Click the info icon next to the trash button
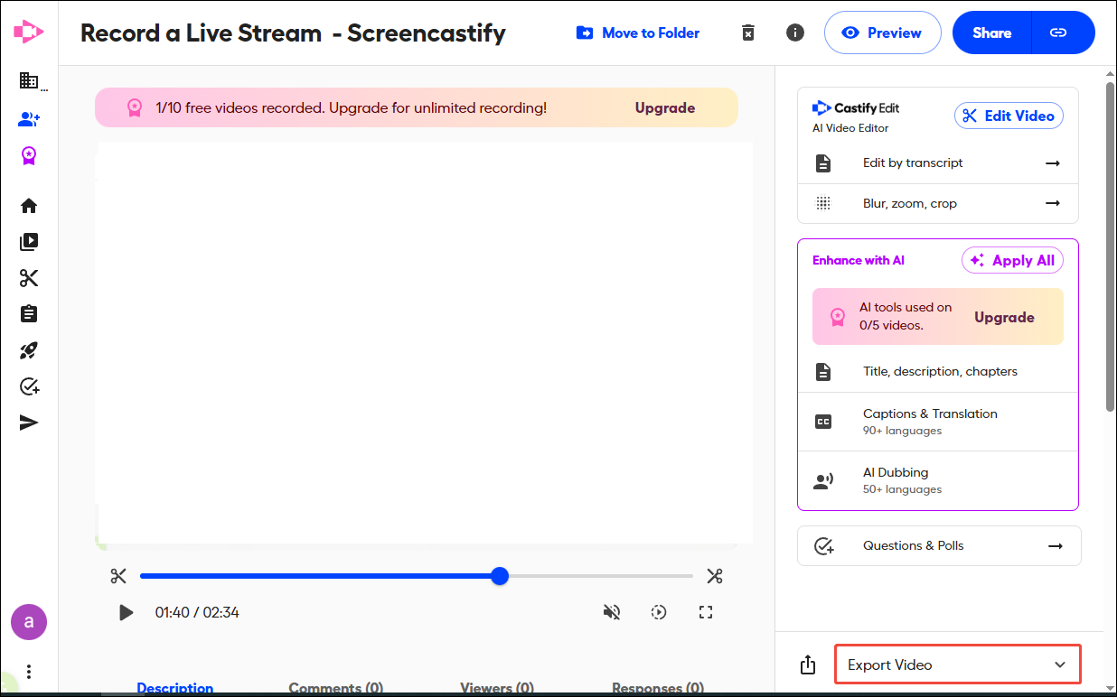Image resolution: width=1117 pixels, height=697 pixels. pos(794,33)
